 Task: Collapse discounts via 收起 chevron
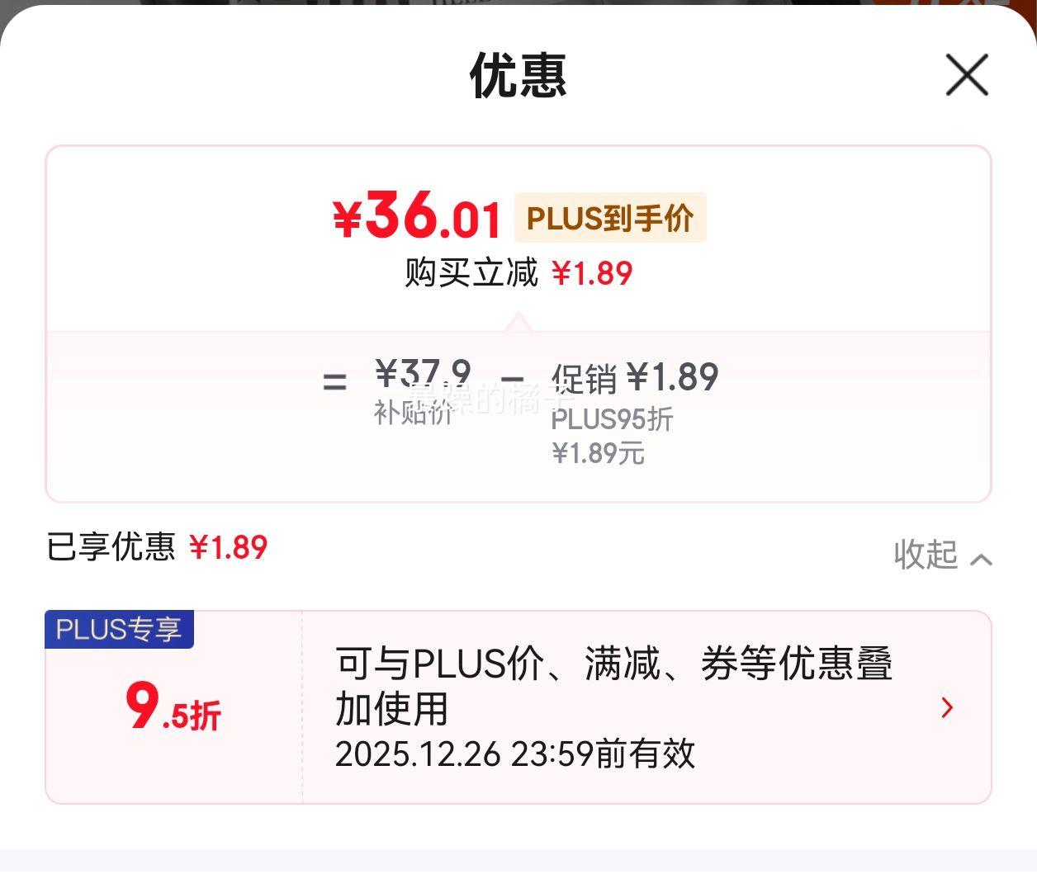pos(981,560)
